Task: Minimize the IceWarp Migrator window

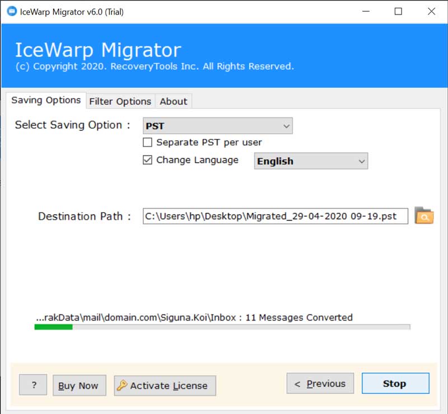Action: click(366, 11)
